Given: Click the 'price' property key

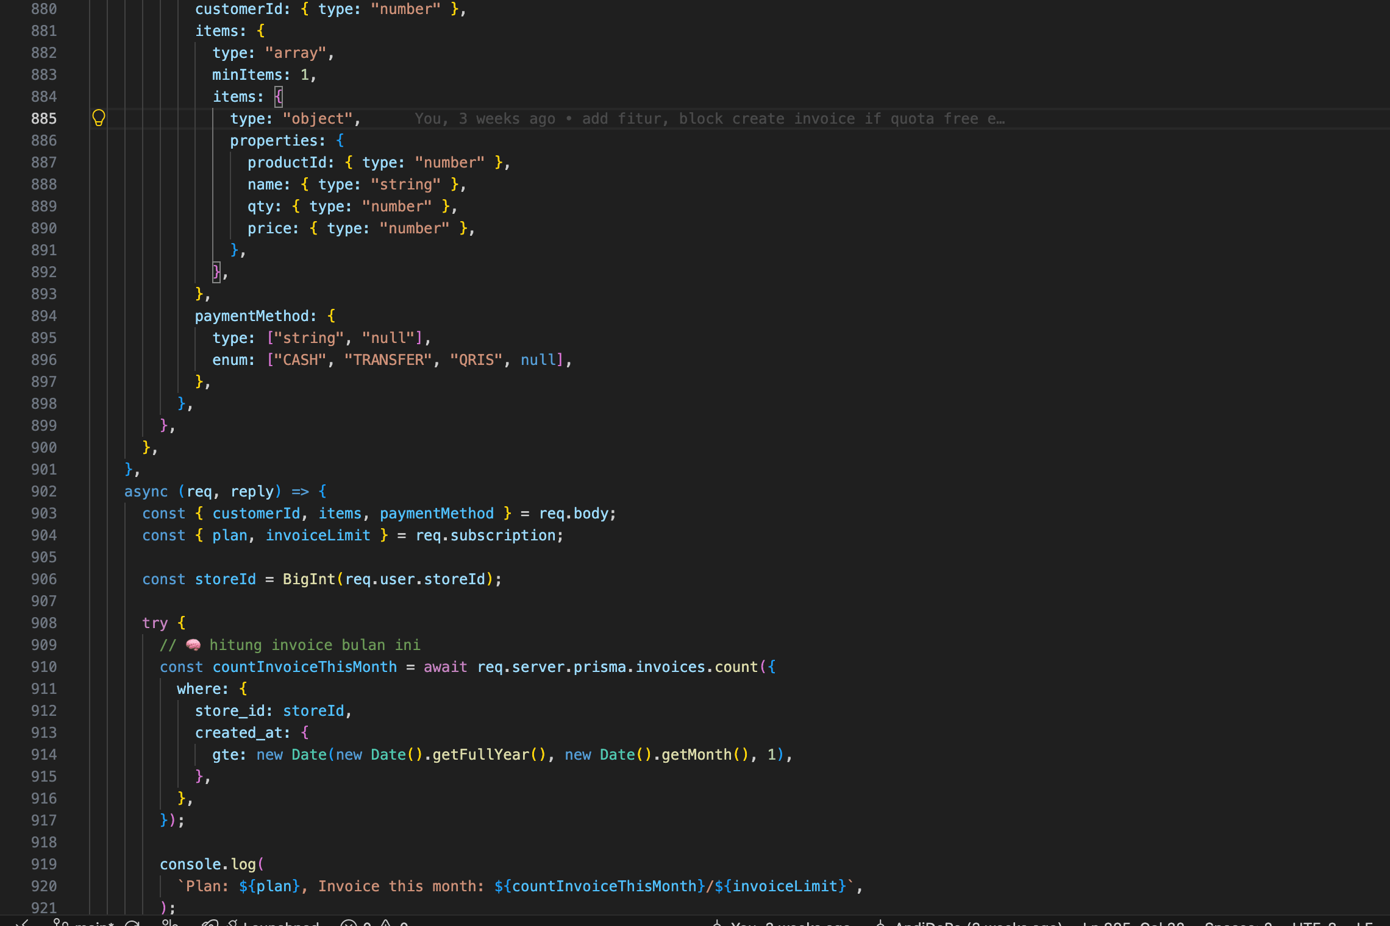Looking at the screenshot, I should [269, 228].
